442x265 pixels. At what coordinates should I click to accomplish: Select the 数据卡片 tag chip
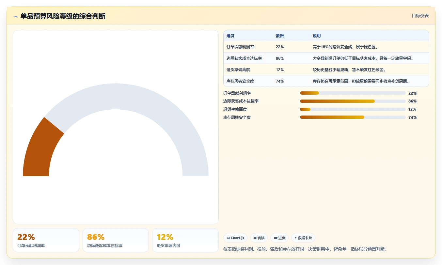tap(303, 238)
